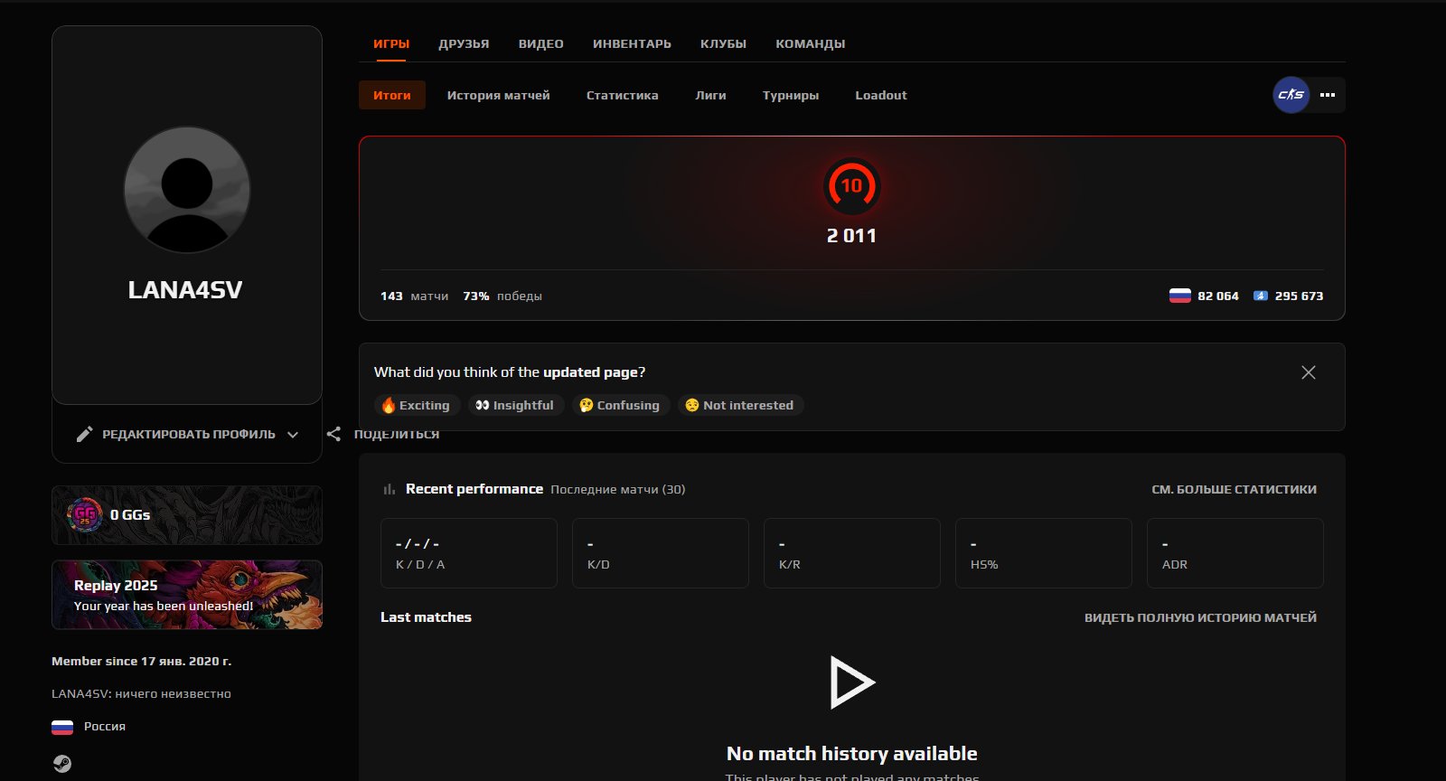Click the 73% победы text
Image resolution: width=1446 pixels, height=781 pixels.
502,296
